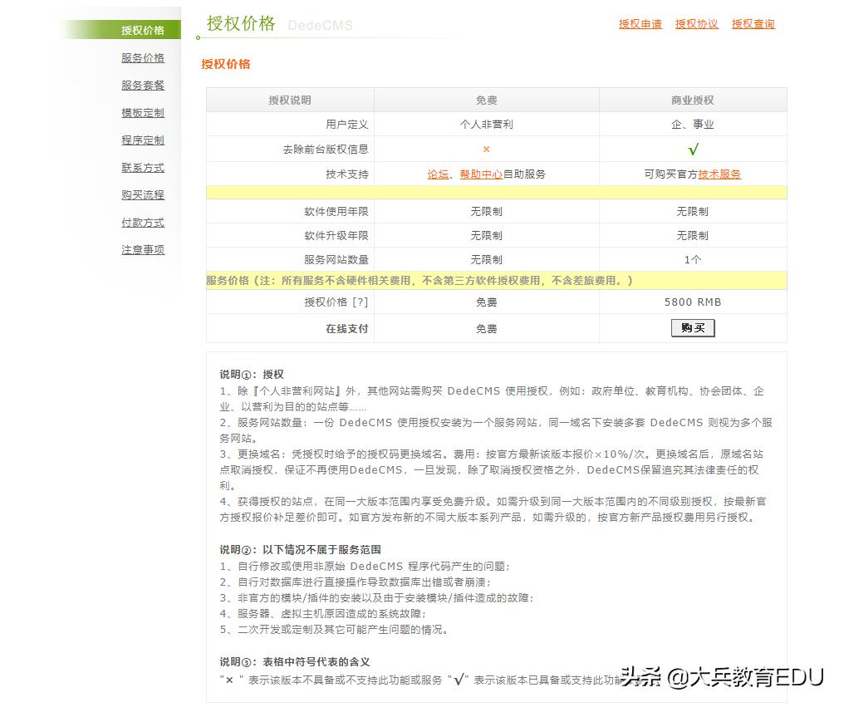Open the 购买流程 purchase process link

(x=142, y=194)
